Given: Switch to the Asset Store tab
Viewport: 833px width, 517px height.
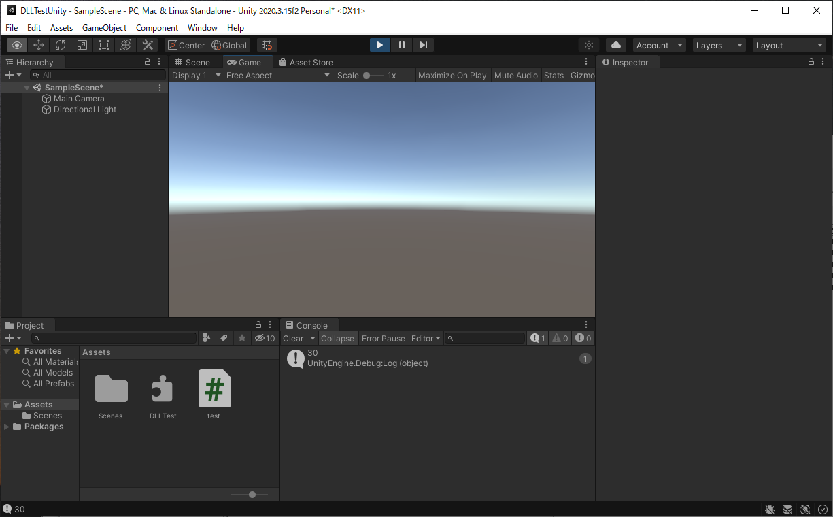Looking at the screenshot, I should pyautogui.click(x=306, y=62).
